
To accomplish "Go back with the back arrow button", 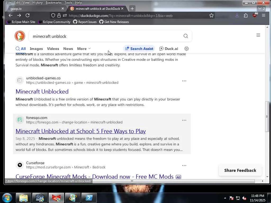I will [11, 15].
